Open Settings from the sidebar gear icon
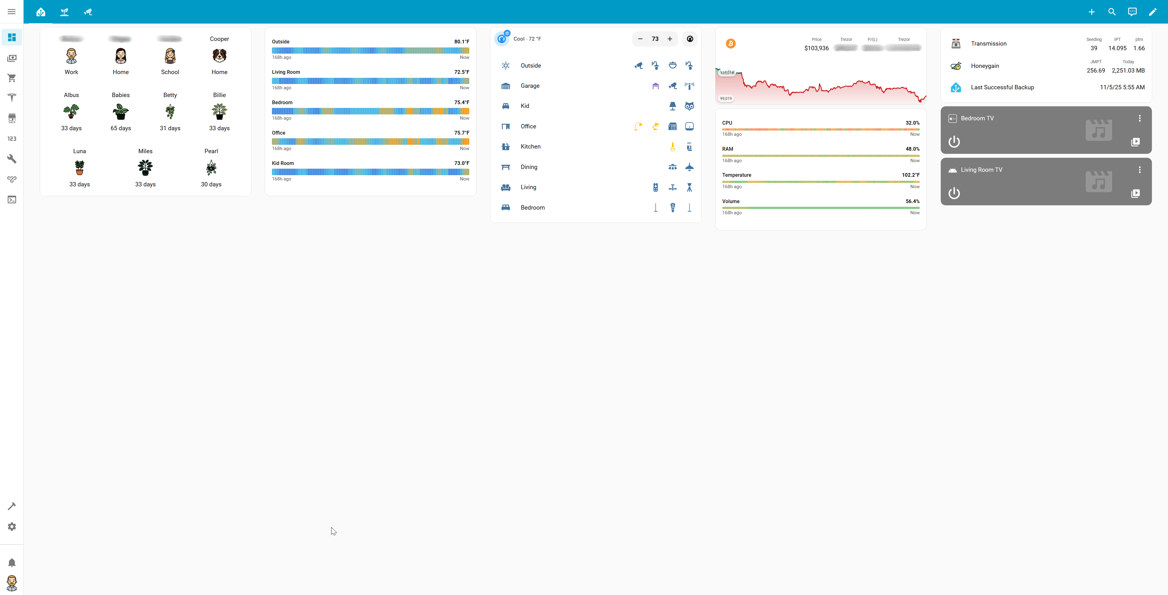The width and height of the screenshot is (1168, 595). tap(12, 526)
